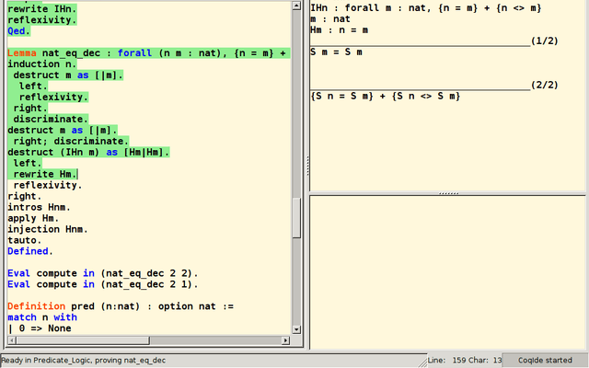
Task: Click hypothesis "Hm : n = m"
Action: point(340,30)
